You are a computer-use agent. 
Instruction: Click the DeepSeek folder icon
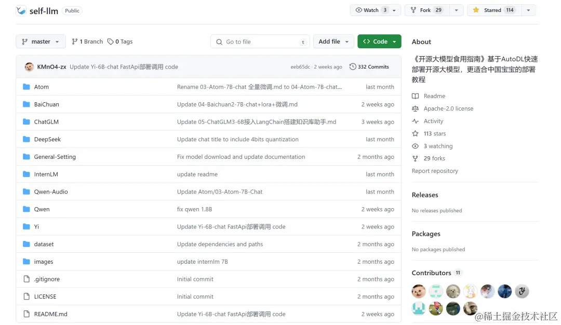click(26, 139)
